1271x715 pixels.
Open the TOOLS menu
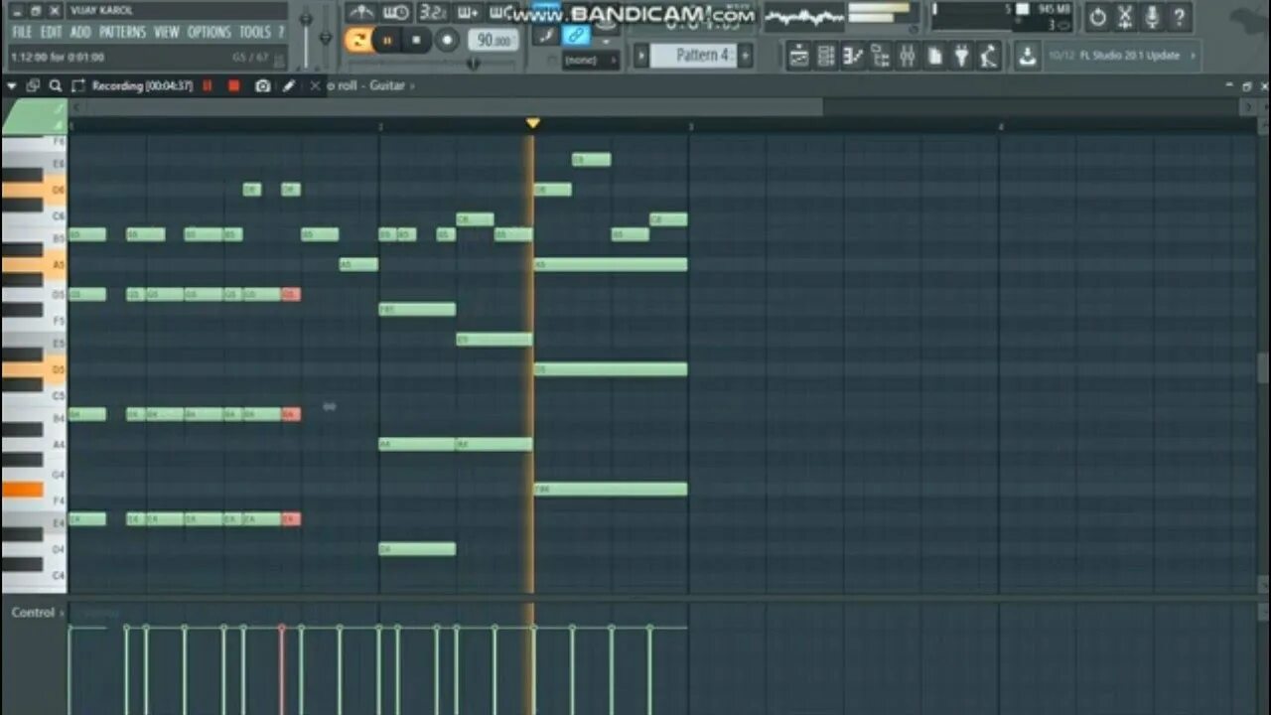(x=255, y=33)
